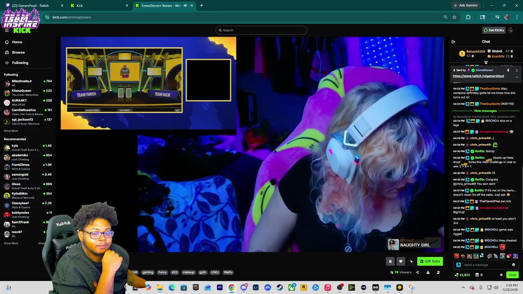This screenshot has height=294, width=523.
Task: Click the Gift Subs button
Action: [x=430, y=261]
